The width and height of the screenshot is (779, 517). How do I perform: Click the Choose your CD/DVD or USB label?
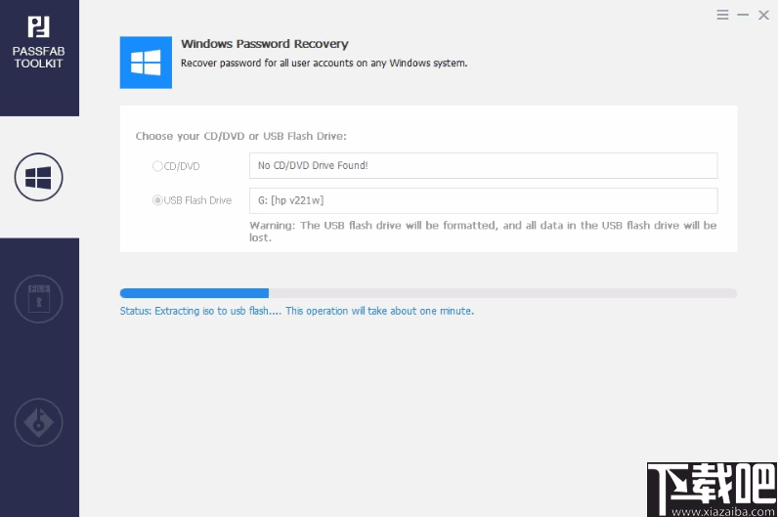[241, 136]
